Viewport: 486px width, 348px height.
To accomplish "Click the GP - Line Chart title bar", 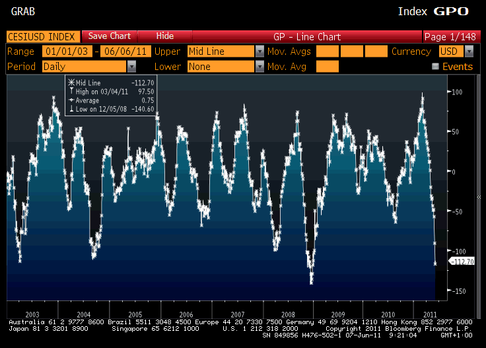I will (306, 36).
